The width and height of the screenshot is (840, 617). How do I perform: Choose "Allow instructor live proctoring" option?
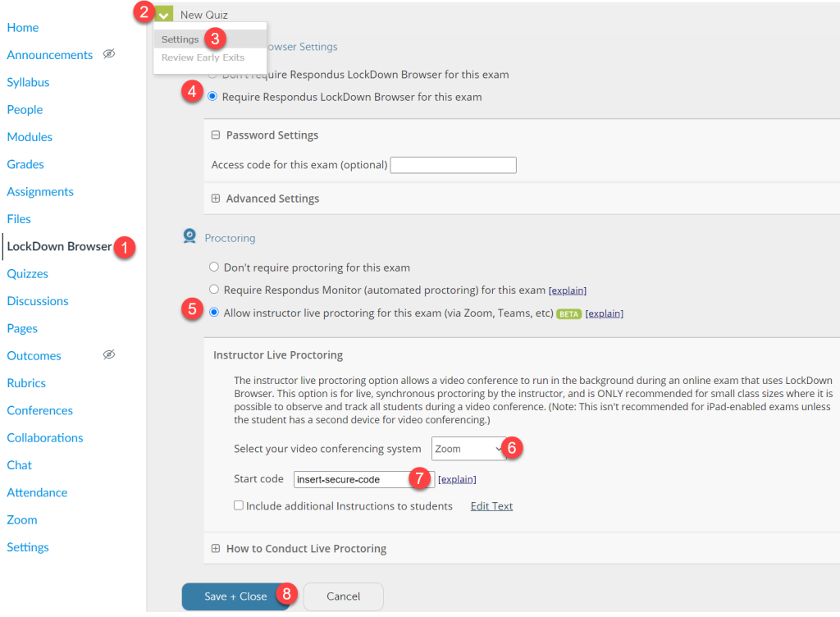(x=214, y=313)
